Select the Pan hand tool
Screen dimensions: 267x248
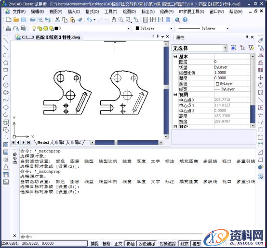tap(114, 20)
